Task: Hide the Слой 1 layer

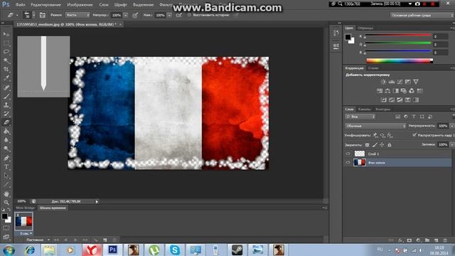Action: 348,154
